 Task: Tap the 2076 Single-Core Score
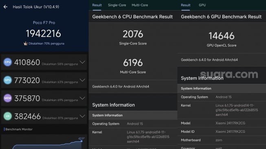pyautogui.click(x=133, y=34)
